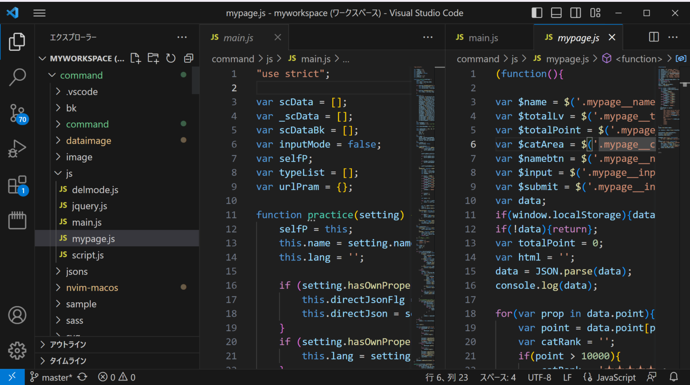This screenshot has height=385, width=690.
Task: Toggle the Panel layout icon in title bar
Action: click(x=556, y=13)
